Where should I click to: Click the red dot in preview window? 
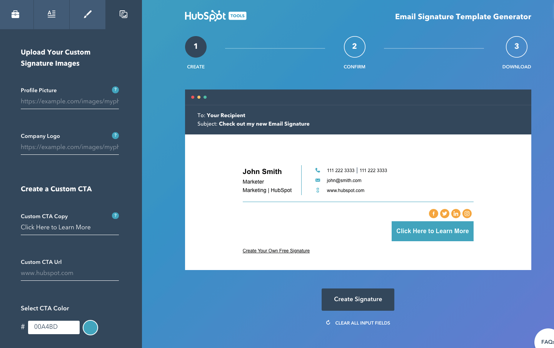(x=193, y=97)
